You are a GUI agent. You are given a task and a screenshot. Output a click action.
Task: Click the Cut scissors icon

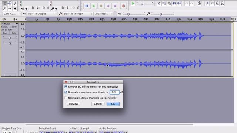(159, 3)
